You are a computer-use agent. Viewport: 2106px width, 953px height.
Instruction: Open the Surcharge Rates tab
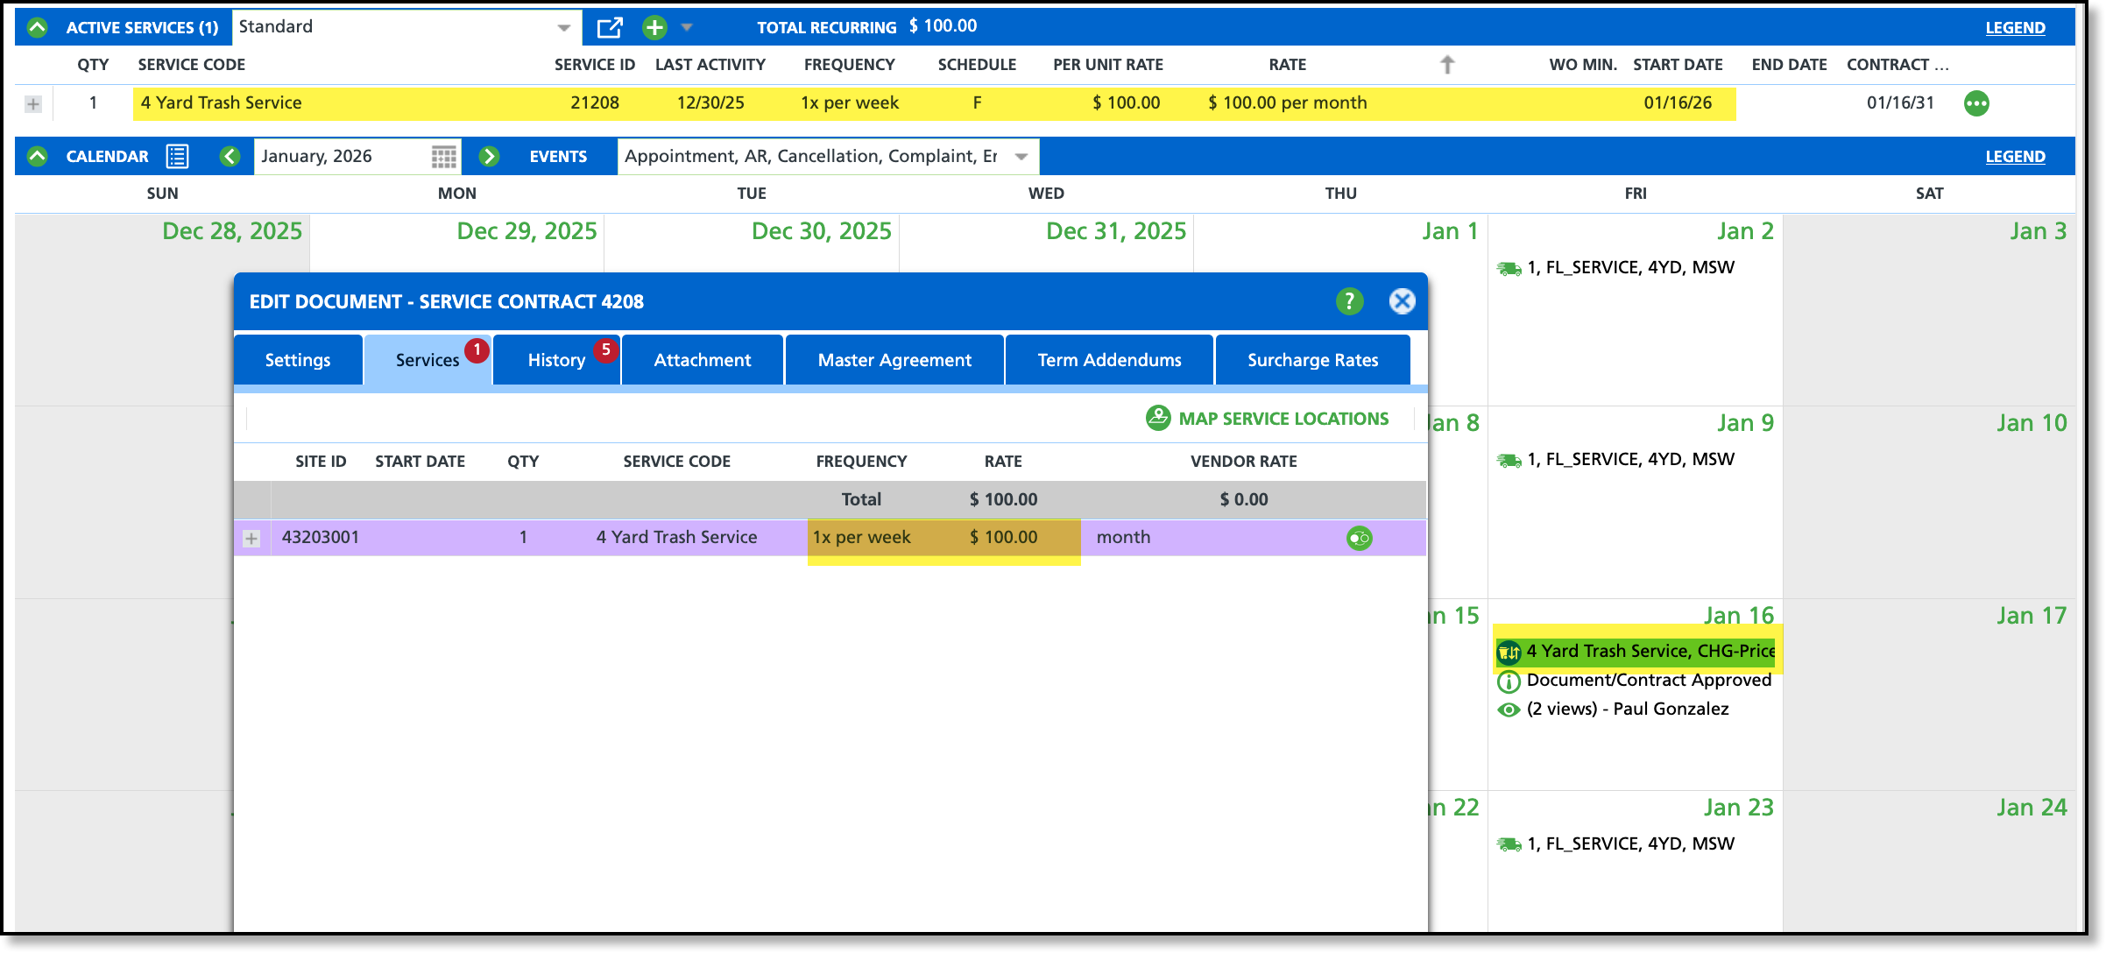pos(1312,360)
